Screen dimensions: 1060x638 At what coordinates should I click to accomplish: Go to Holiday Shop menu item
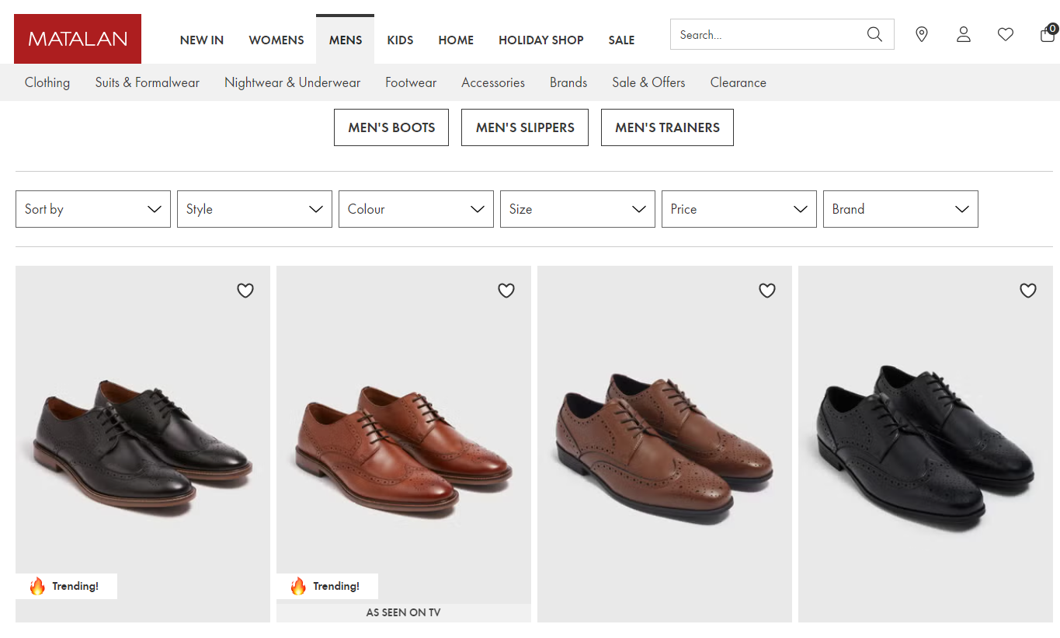point(541,40)
